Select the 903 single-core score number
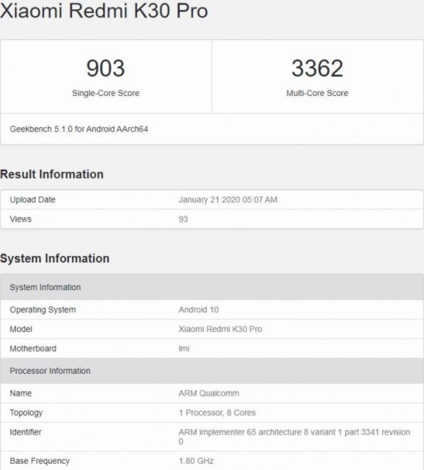This screenshot has height=470, width=424. click(x=106, y=68)
